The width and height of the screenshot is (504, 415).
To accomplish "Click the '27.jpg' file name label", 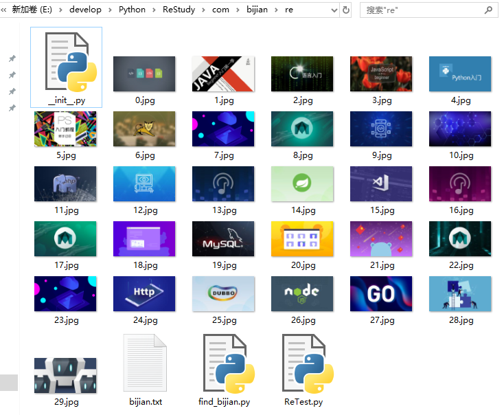I will [382, 320].
